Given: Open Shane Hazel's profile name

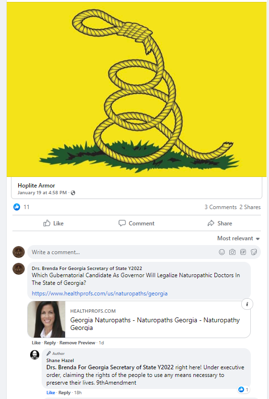Looking at the screenshot, I should 60,360.
